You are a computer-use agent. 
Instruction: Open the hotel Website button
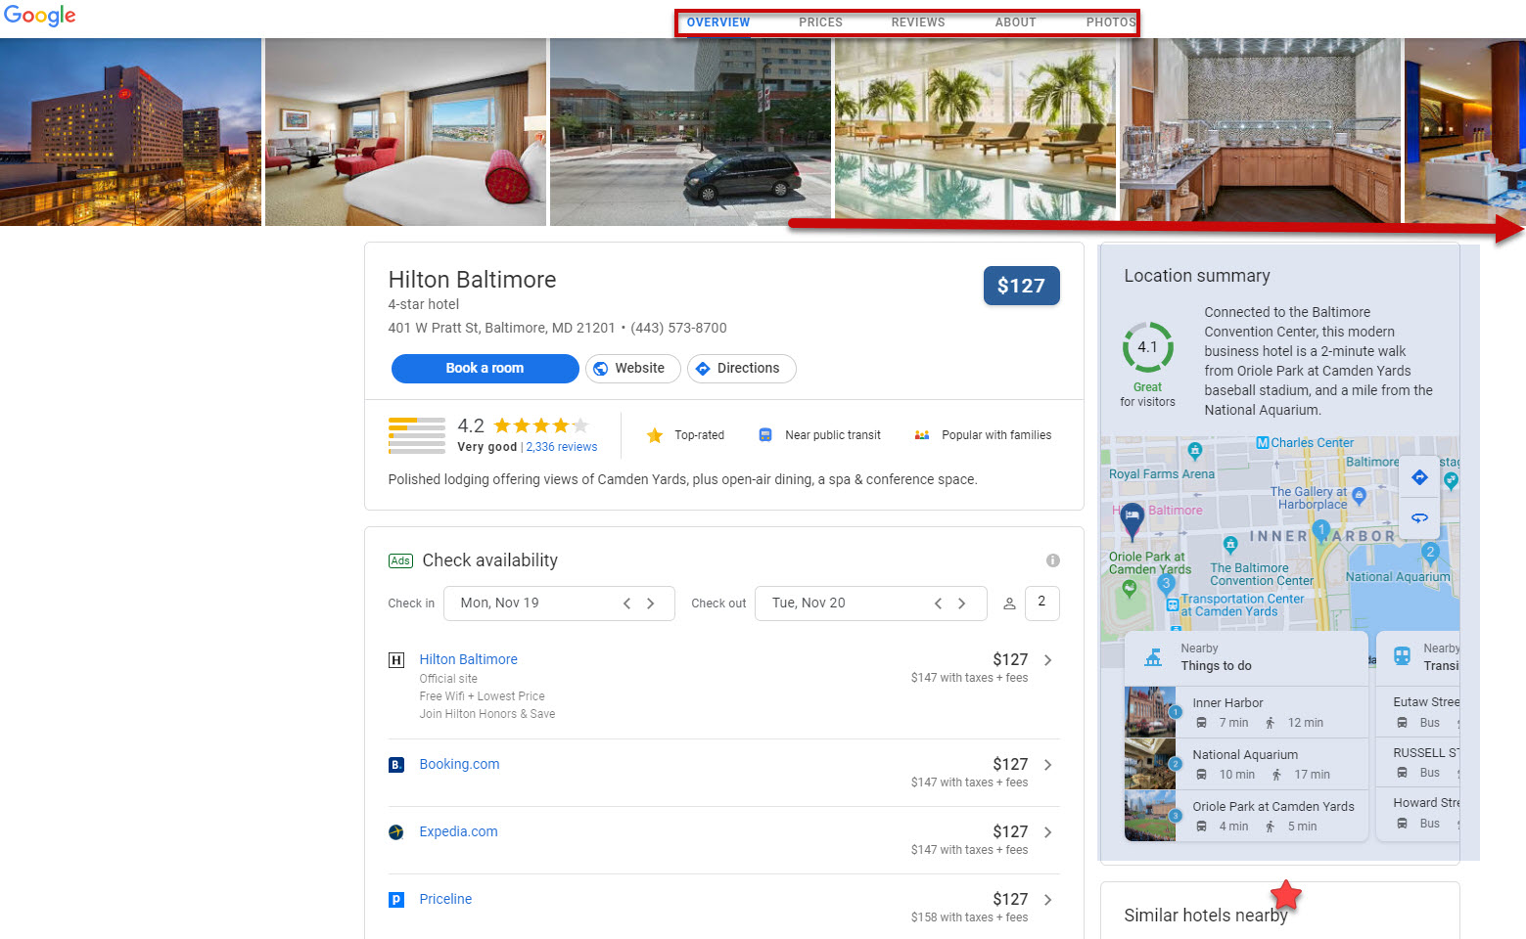(x=633, y=369)
